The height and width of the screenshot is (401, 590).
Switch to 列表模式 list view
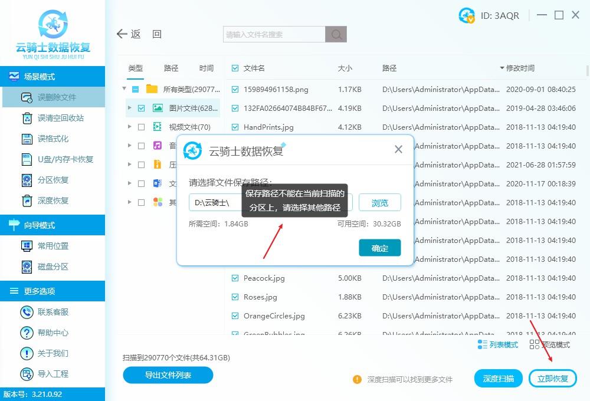(497, 344)
